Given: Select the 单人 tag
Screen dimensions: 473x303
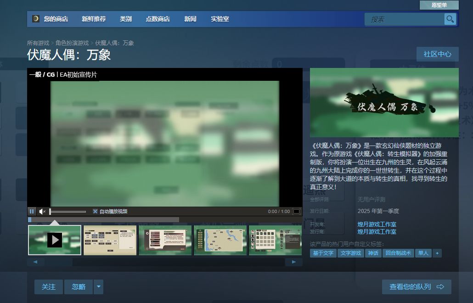Looking at the screenshot, I should (423, 253).
